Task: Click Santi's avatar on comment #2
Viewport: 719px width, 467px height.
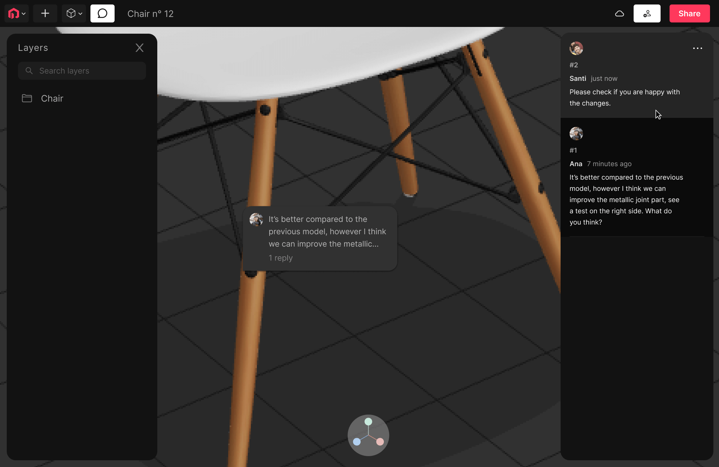Action: pos(576,48)
